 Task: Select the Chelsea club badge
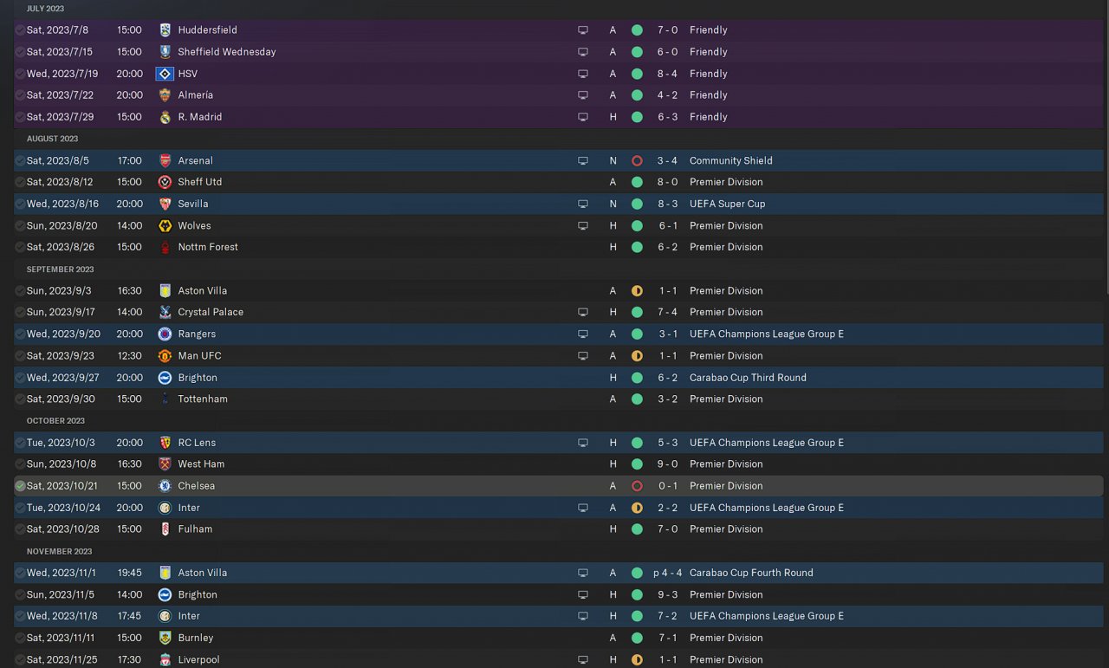coord(165,486)
